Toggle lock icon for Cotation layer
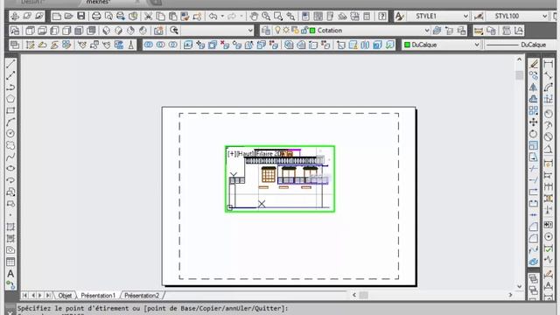Viewport: 560px width, 315px height. [x=304, y=31]
